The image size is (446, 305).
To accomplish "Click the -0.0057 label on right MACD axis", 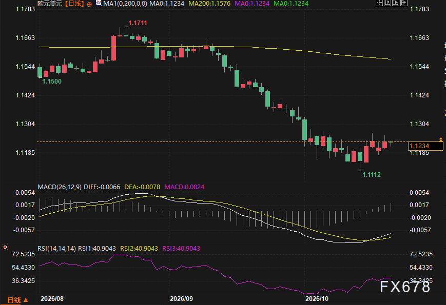I will (420, 230).
